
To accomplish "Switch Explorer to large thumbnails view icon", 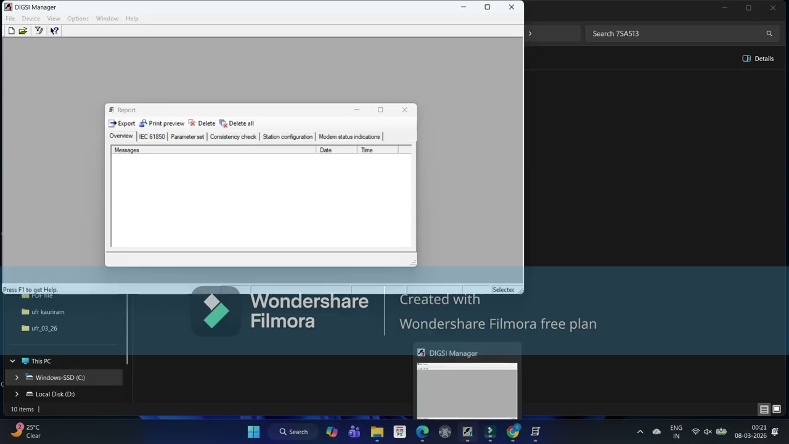I will click(777, 409).
